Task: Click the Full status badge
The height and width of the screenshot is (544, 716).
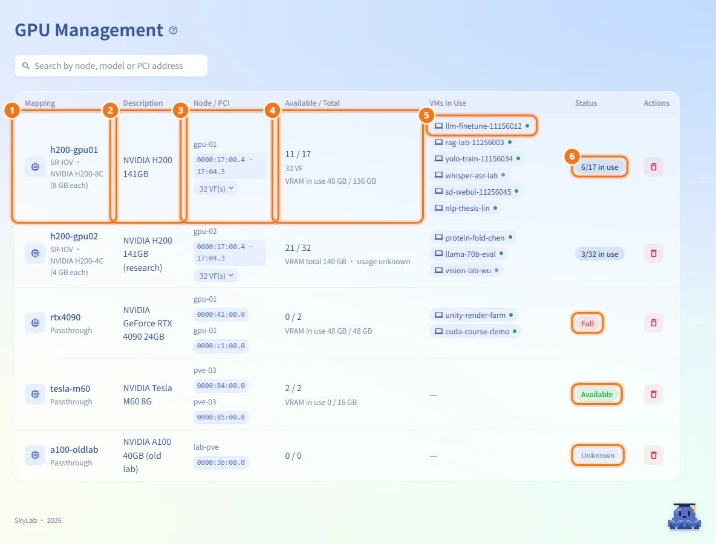Action: click(587, 323)
